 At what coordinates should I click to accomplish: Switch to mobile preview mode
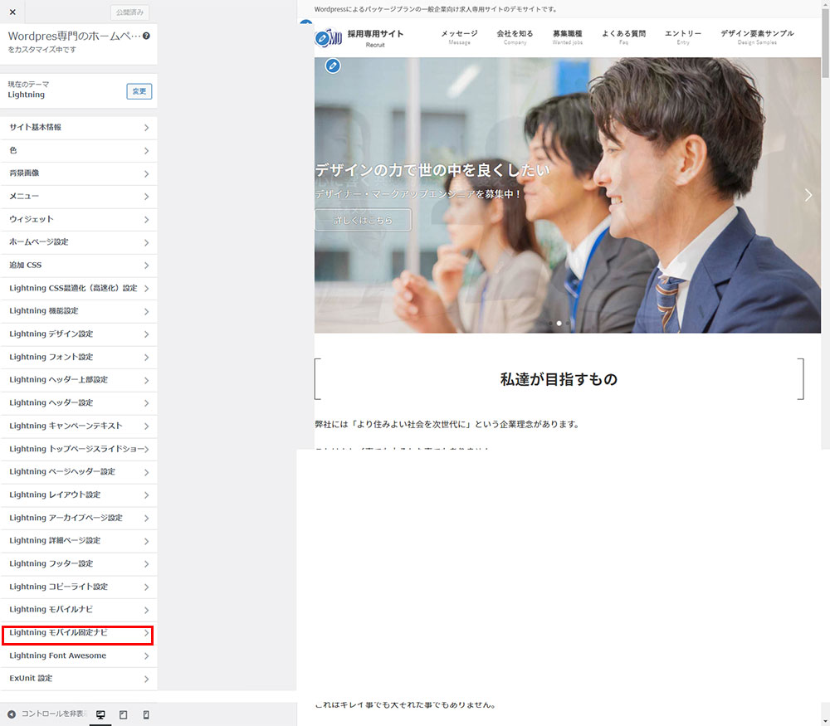146,714
